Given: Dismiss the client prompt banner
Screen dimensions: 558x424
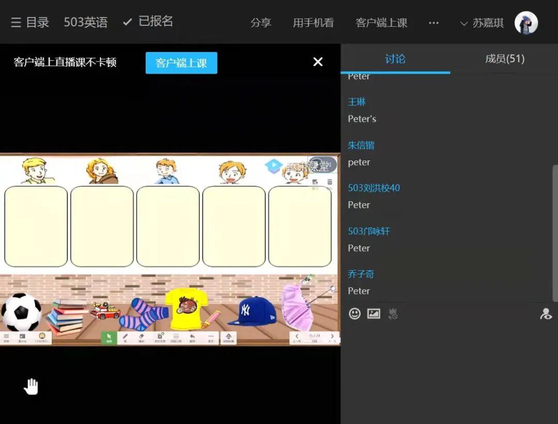Looking at the screenshot, I should pyautogui.click(x=318, y=62).
